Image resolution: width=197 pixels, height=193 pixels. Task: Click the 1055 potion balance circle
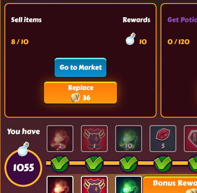[x=23, y=168]
